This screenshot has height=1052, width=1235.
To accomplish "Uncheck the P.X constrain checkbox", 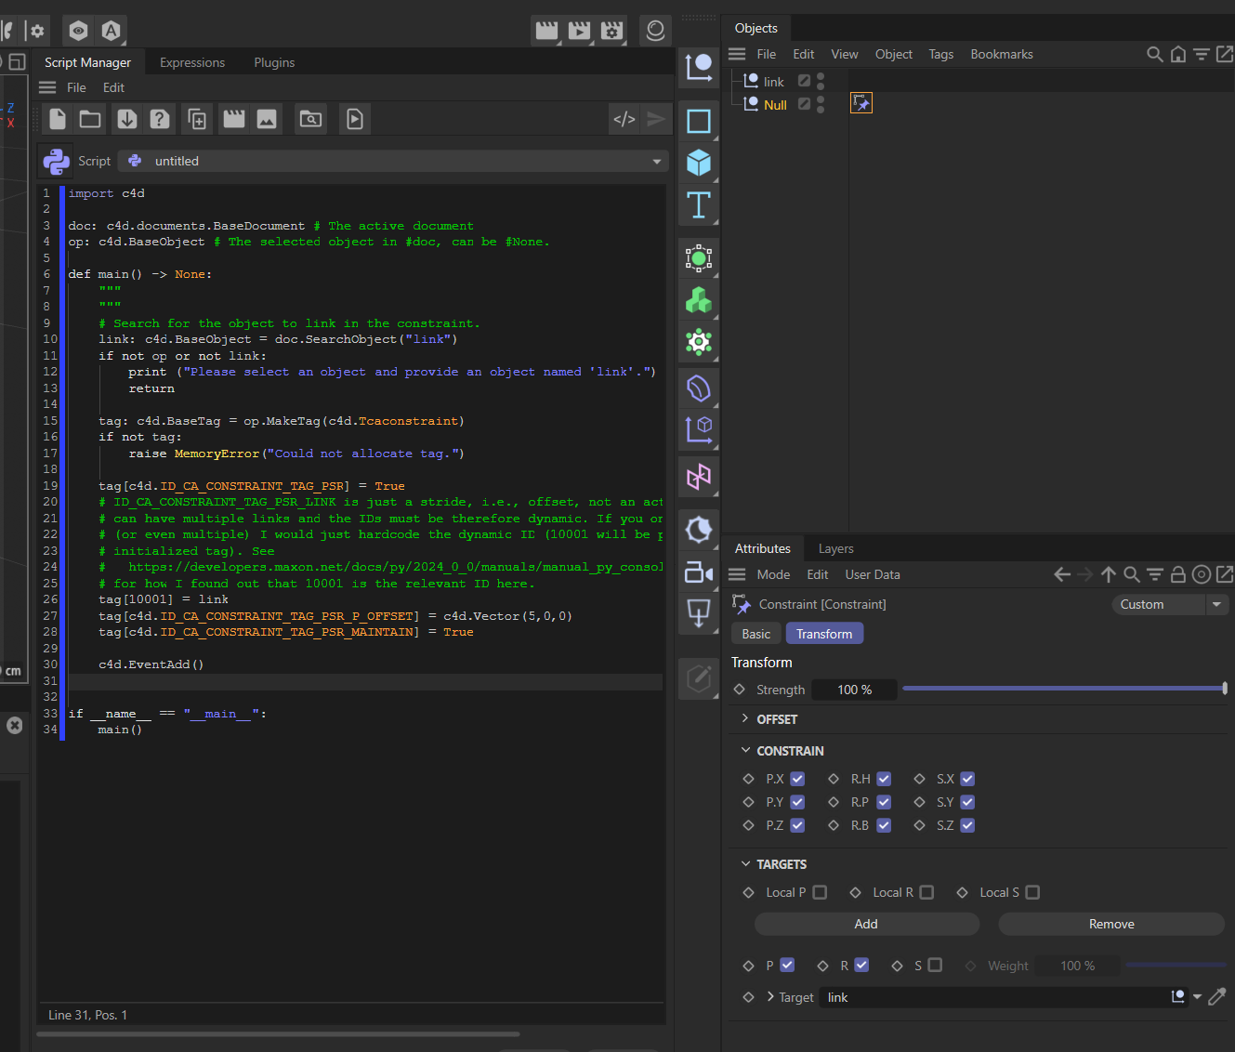I will coord(797,779).
